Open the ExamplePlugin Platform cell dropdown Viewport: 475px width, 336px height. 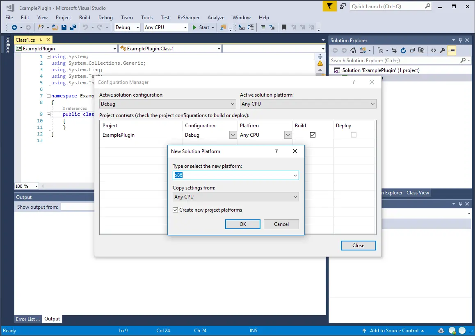point(288,135)
